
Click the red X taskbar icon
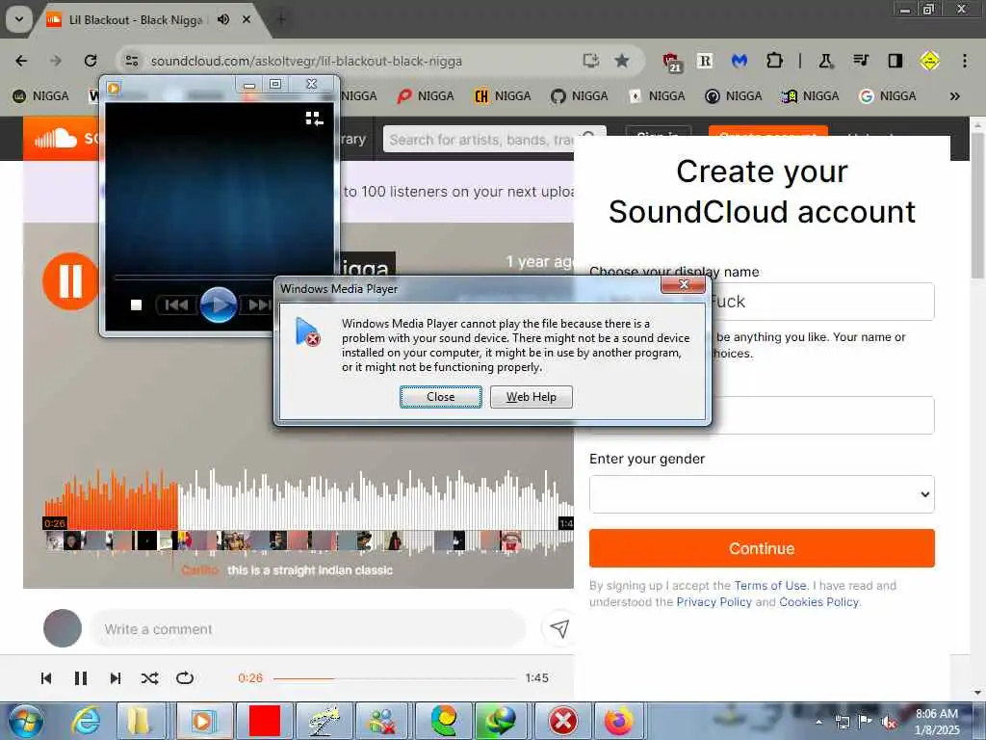pos(562,721)
